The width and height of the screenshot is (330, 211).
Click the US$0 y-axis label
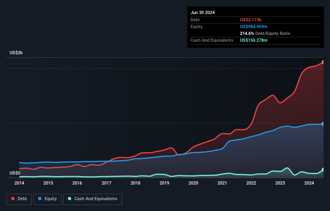click(x=15, y=173)
